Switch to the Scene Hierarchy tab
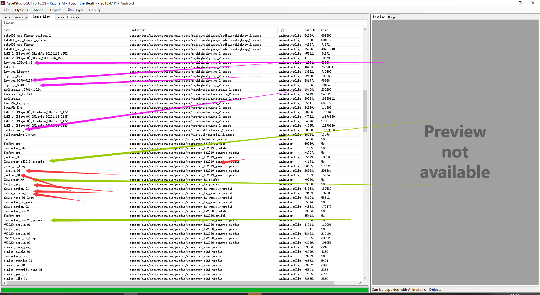Viewport: 540px width, 295px height. pos(14,17)
